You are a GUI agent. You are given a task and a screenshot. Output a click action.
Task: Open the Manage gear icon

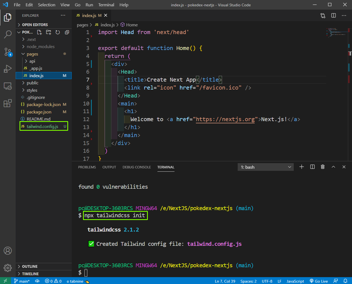[8, 268]
